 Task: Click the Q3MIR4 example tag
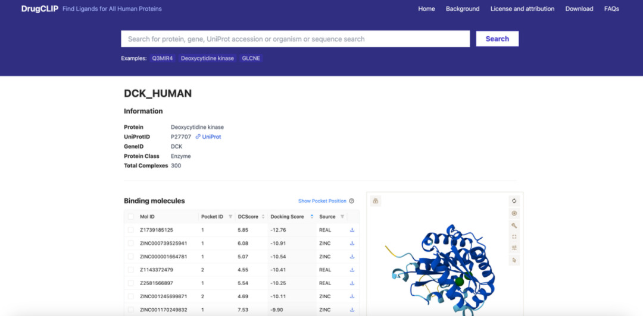coord(163,58)
